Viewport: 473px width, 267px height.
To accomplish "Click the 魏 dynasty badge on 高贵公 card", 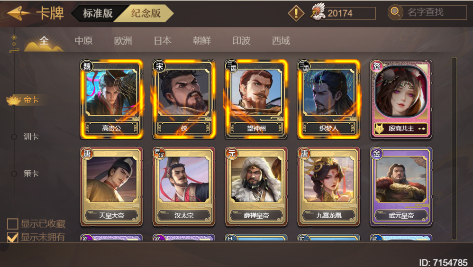I will [x=87, y=66].
